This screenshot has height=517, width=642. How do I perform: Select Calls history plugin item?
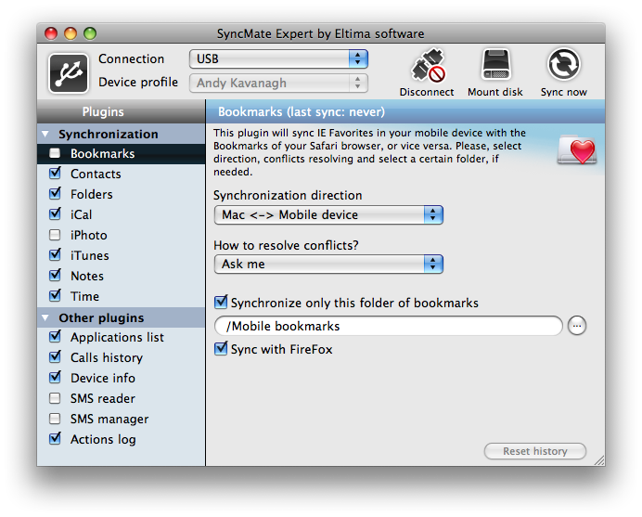pyautogui.click(x=107, y=358)
